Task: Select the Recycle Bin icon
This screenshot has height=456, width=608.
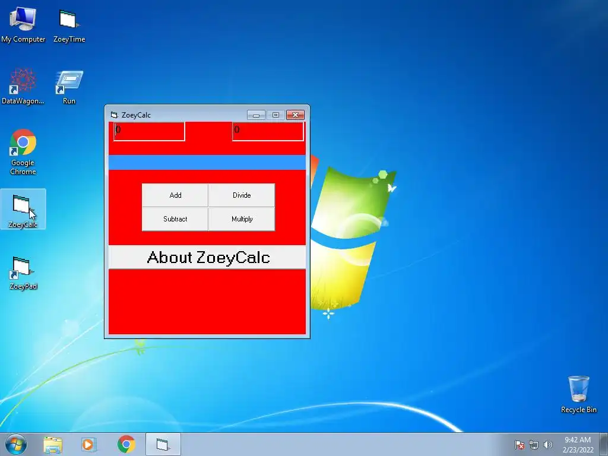Action: [578, 394]
